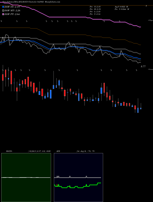Click the MACD (12,26,9) values text
The image size is (153, 202).
[x=39, y=151]
